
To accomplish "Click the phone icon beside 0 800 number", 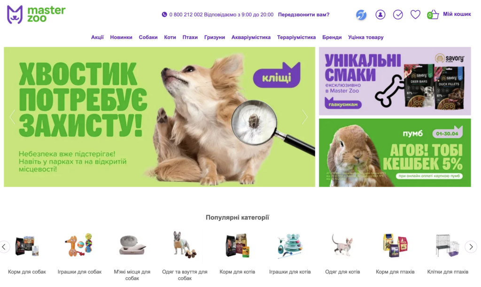I will pos(164,15).
